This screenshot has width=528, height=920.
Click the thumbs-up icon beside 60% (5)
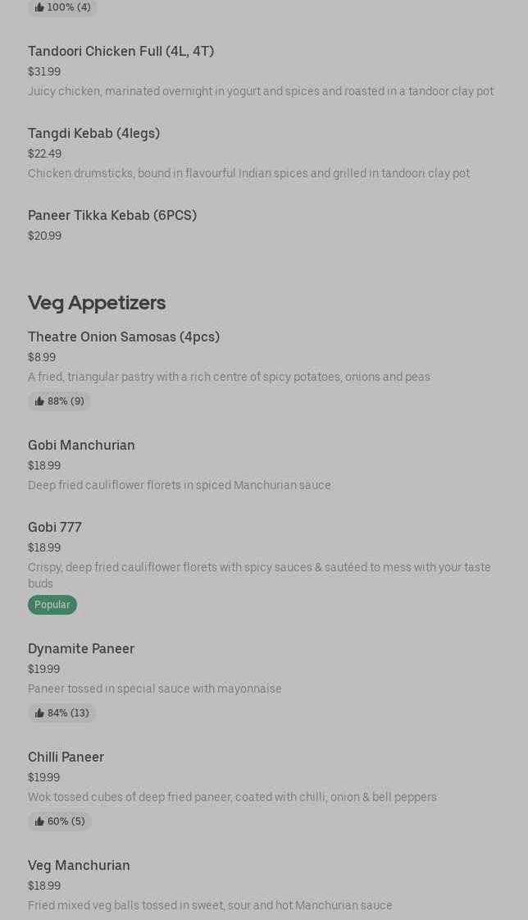(x=39, y=822)
